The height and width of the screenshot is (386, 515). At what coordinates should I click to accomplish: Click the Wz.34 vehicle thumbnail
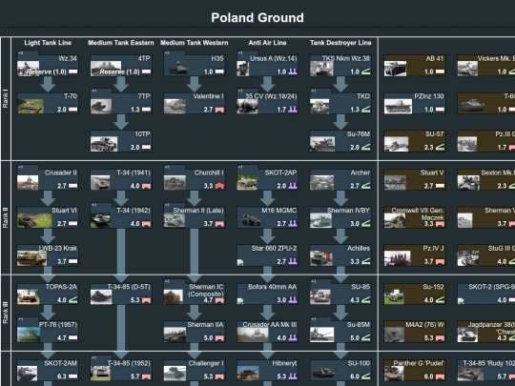tap(29, 69)
